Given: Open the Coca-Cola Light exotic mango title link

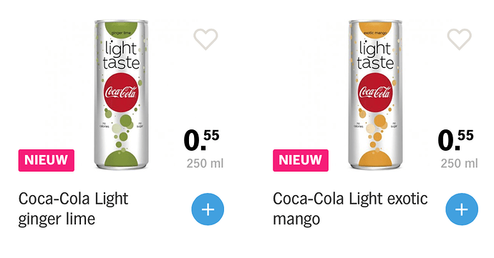Looking at the screenshot, I should tap(350, 209).
